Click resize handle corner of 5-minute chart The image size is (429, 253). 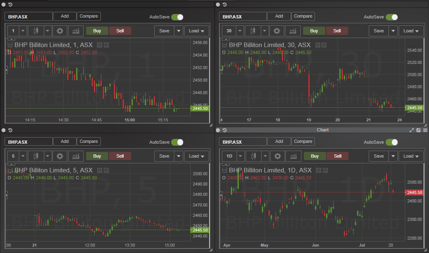[211, 250]
